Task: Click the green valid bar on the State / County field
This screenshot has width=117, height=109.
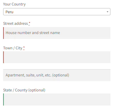Action: [x=3, y=99]
